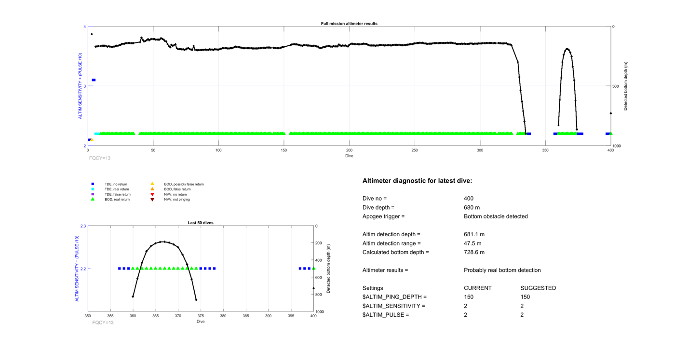Click 'Bottom obstacle detected' value
The image size is (675, 350).
pyautogui.click(x=496, y=216)
